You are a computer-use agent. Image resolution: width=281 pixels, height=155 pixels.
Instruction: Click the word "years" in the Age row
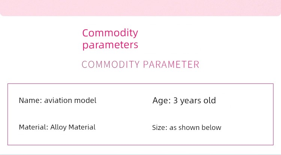pos(191,101)
